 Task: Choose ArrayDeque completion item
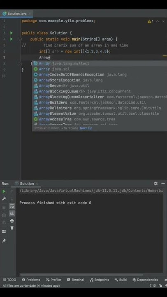[x=100, y=86]
